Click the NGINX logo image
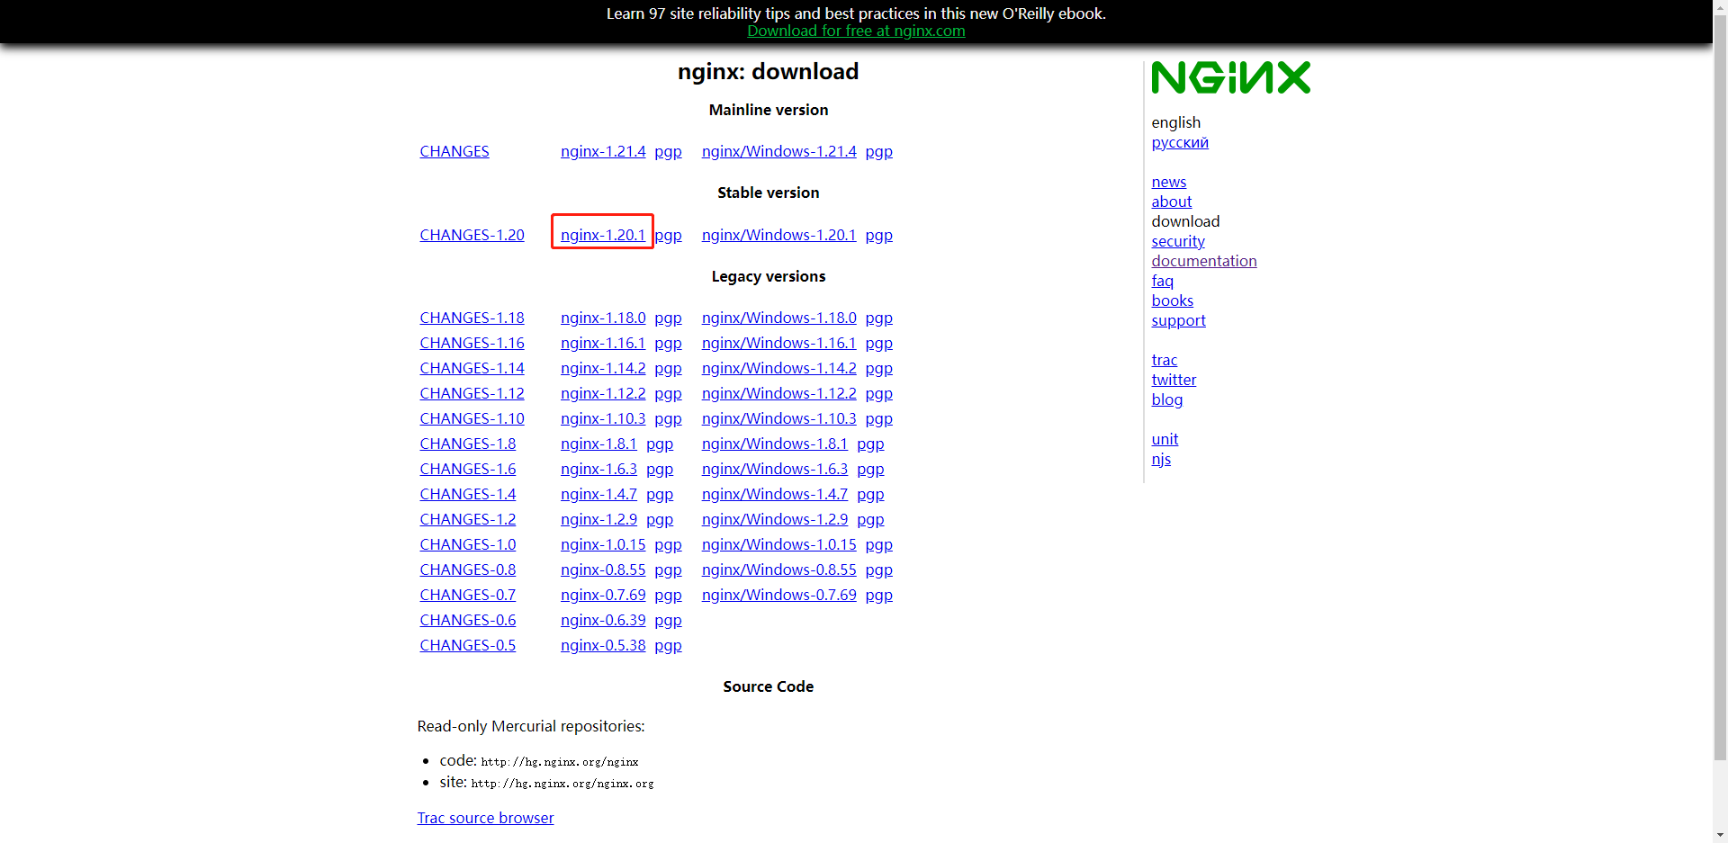The image size is (1728, 843). pyautogui.click(x=1230, y=77)
